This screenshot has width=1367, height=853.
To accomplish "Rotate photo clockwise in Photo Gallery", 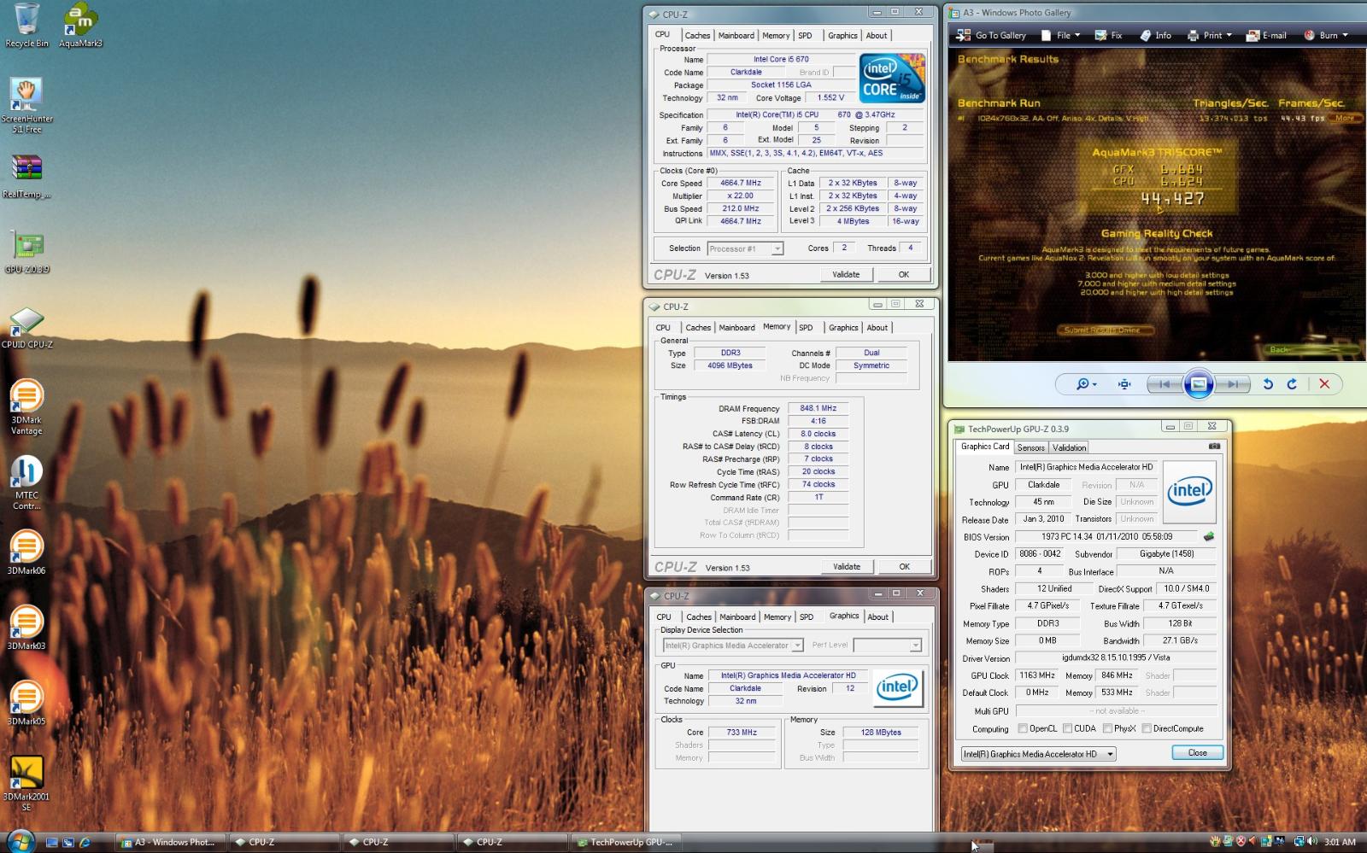I will click(x=1292, y=384).
